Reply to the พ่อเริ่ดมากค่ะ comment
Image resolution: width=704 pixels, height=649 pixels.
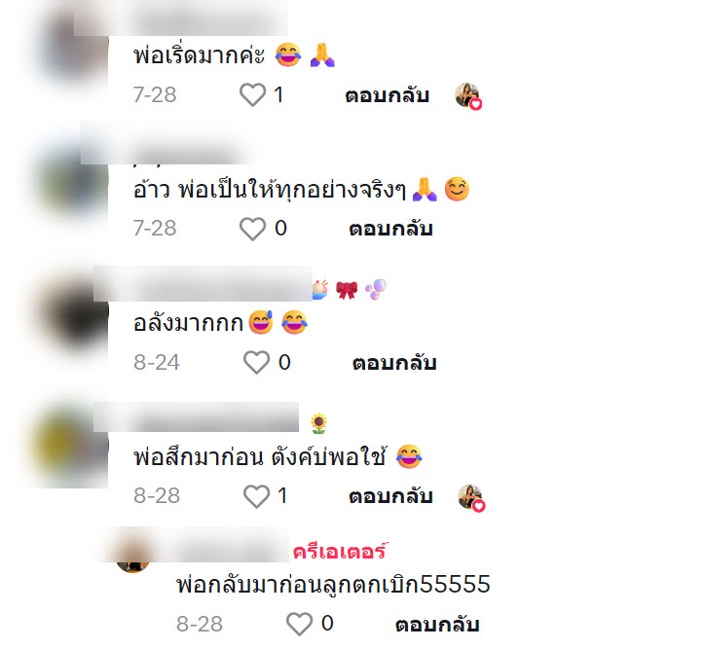click(387, 95)
